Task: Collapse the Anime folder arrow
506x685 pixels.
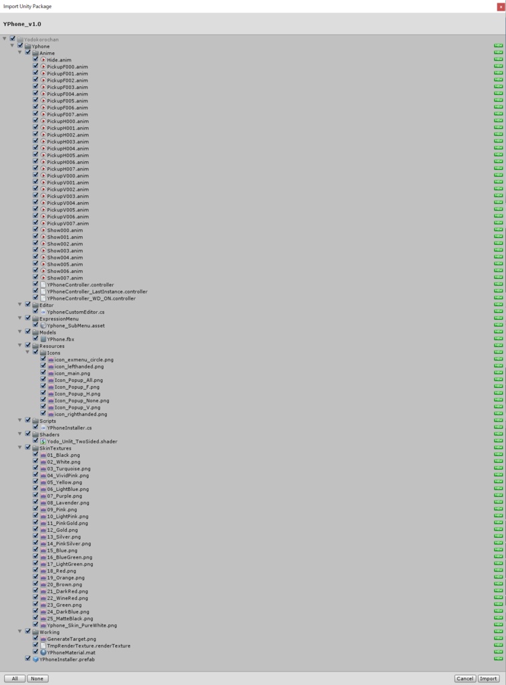Action: coord(20,52)
